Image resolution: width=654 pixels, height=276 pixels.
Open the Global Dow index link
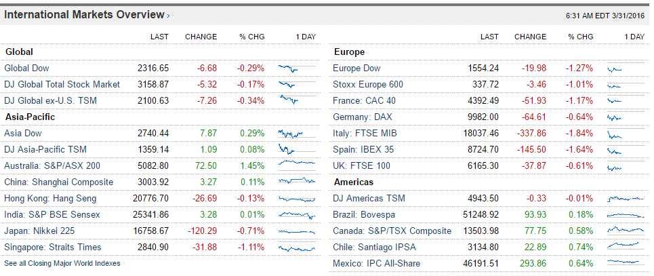tap(26, 68)
